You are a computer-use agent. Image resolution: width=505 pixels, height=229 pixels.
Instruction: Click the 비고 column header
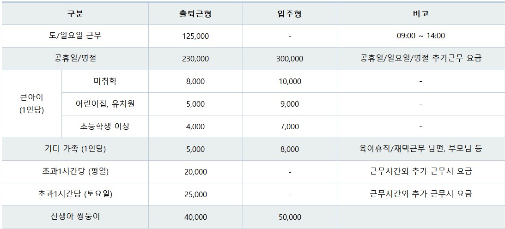pos(420,14)
